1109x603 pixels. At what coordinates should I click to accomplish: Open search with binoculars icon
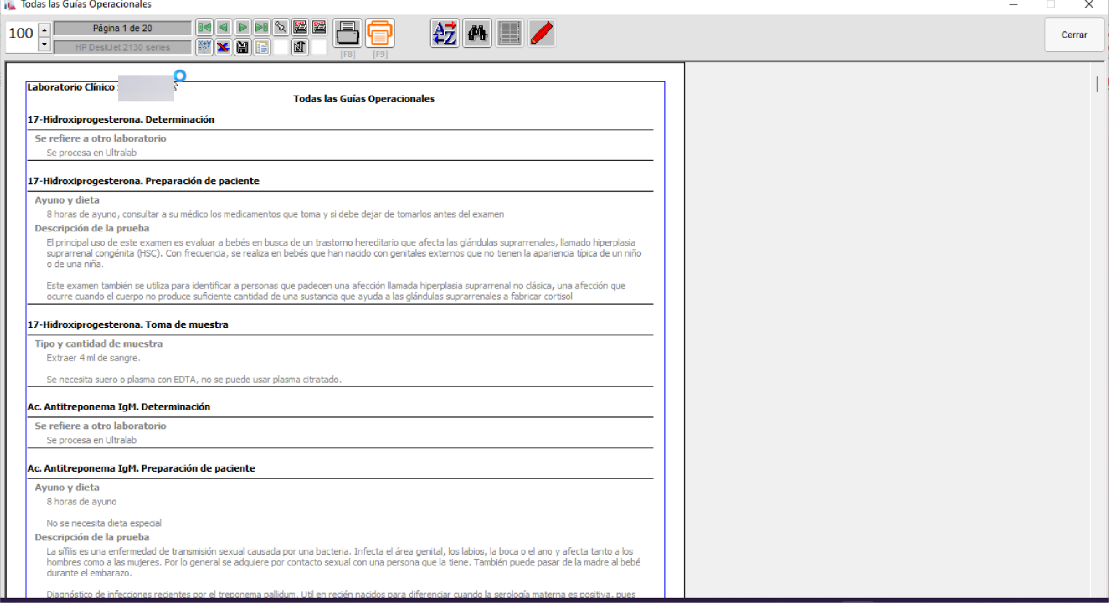coord(477,33)
